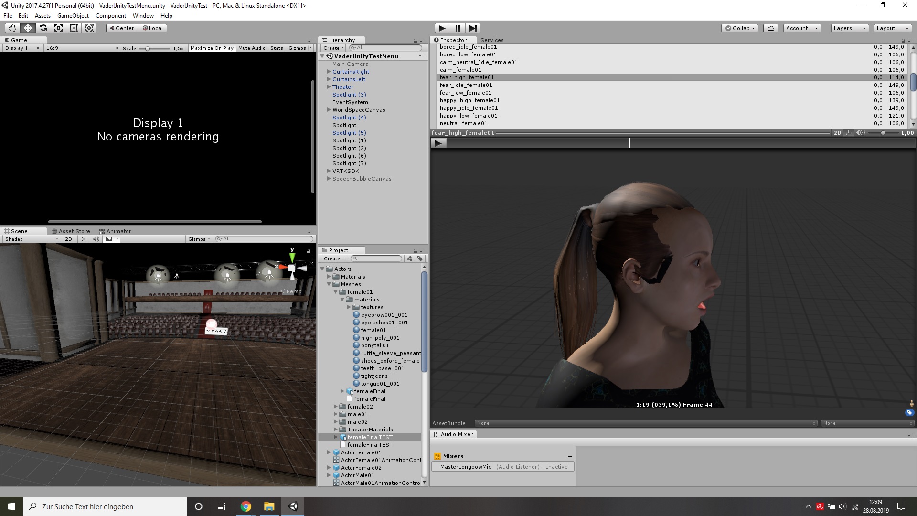
Task: Expand the VRTKSDK object in the Hierarchy
Action: pyautogui.click(x=329, y=171)
